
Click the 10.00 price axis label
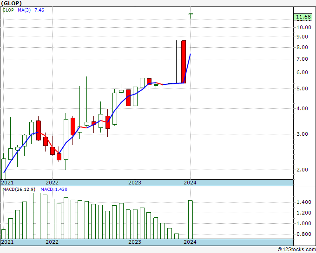pos(304,27)
